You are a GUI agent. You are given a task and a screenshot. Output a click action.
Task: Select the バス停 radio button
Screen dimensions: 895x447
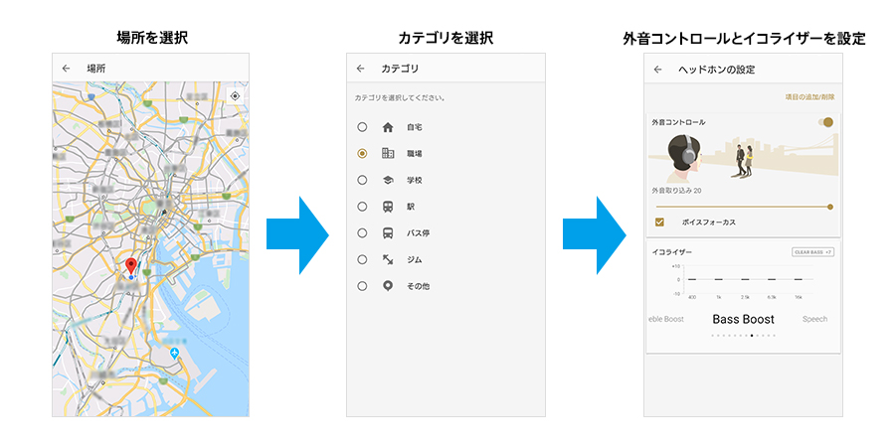point(362,232)
